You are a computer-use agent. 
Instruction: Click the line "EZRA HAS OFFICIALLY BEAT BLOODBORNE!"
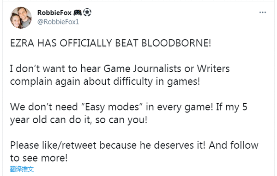[111, 43]
